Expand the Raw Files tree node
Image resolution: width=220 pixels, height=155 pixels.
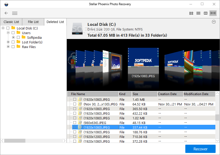click(8, 47)
